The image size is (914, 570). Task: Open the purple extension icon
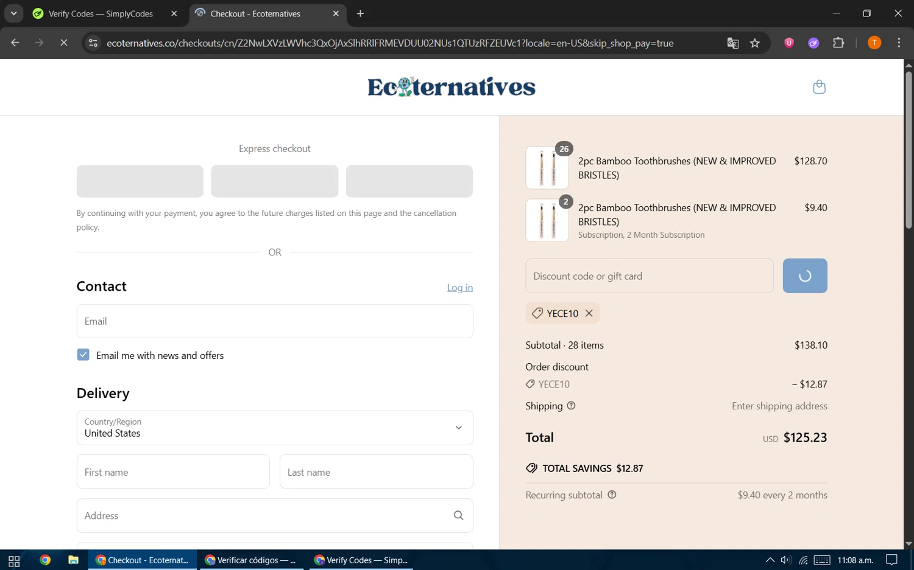point(813,43)
